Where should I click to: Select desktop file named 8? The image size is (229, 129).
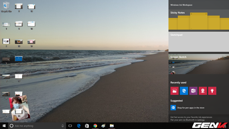[x=19, y=8]
